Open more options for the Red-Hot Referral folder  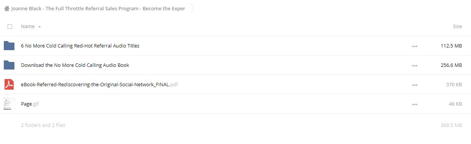pos(414,46)
